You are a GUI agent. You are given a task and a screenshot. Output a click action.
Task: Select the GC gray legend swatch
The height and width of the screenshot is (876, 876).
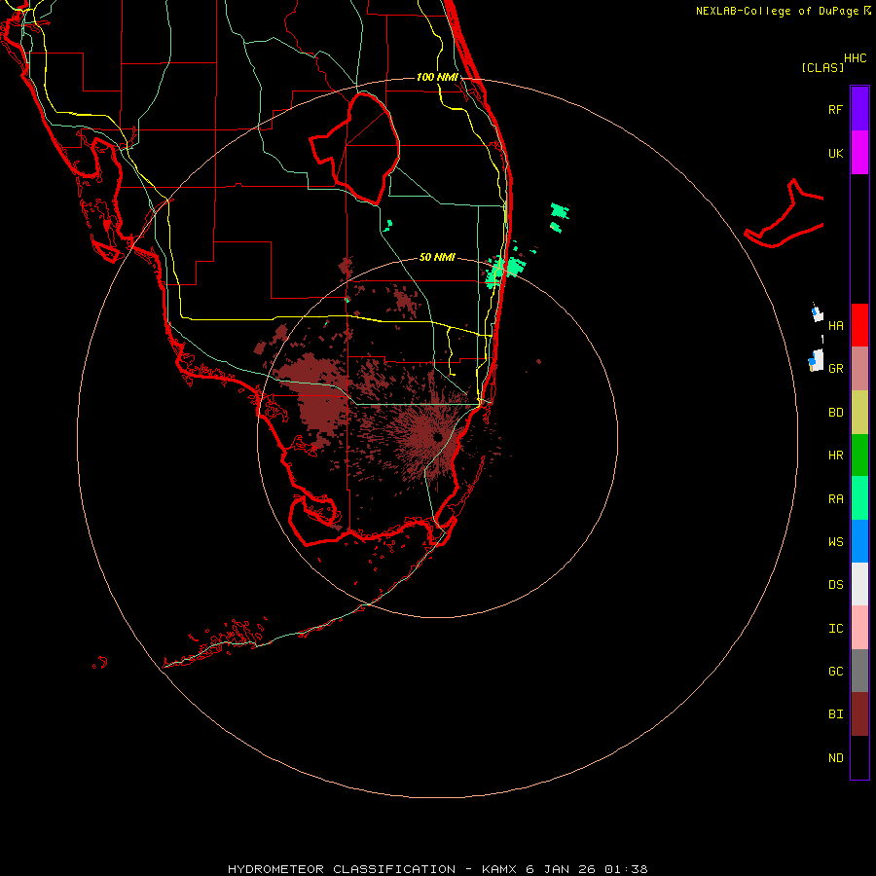pyautogui.click(x=859, y=671)
